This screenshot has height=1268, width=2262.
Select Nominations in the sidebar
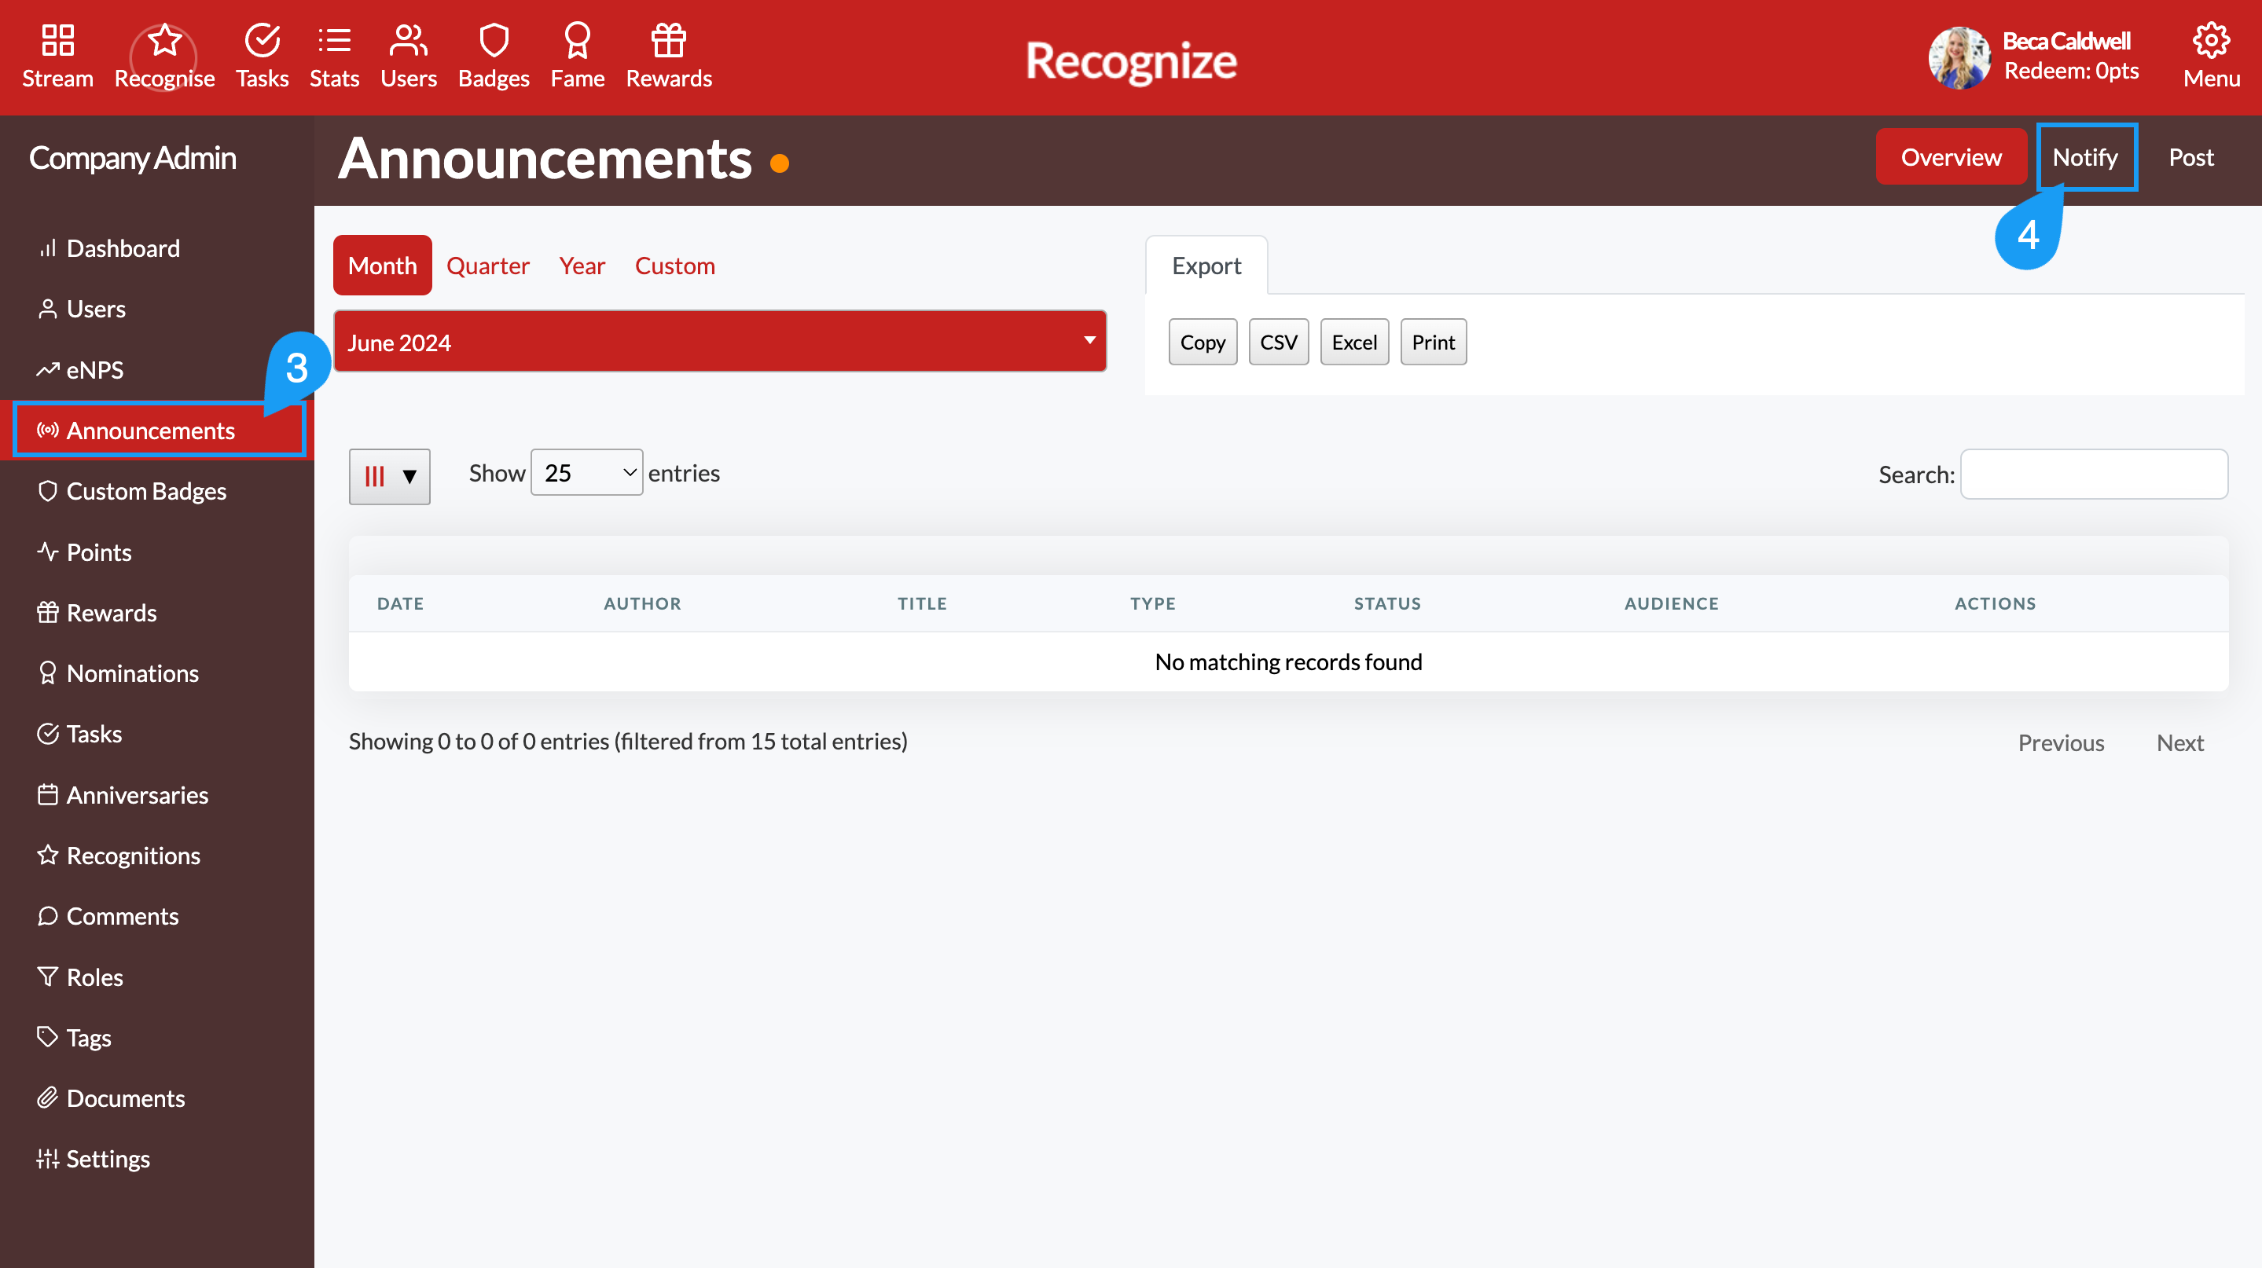(x=133, y=672)
